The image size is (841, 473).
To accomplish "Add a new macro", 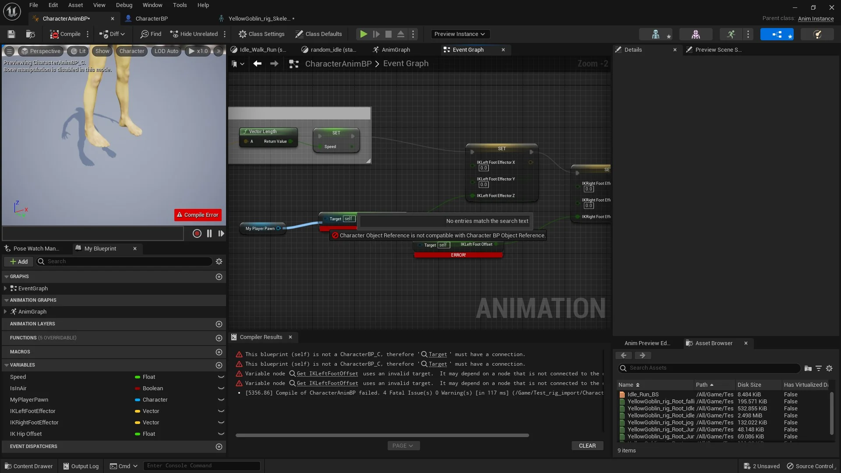I will (219, 352).
